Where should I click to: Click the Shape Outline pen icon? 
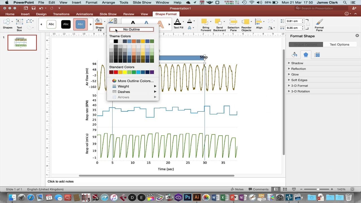tap(111, 21)
